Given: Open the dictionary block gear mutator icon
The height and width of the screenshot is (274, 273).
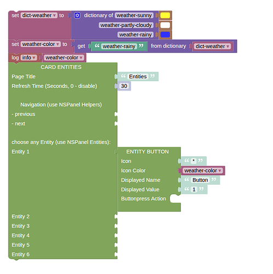Looking at the screenshot, I should point(77,15).
